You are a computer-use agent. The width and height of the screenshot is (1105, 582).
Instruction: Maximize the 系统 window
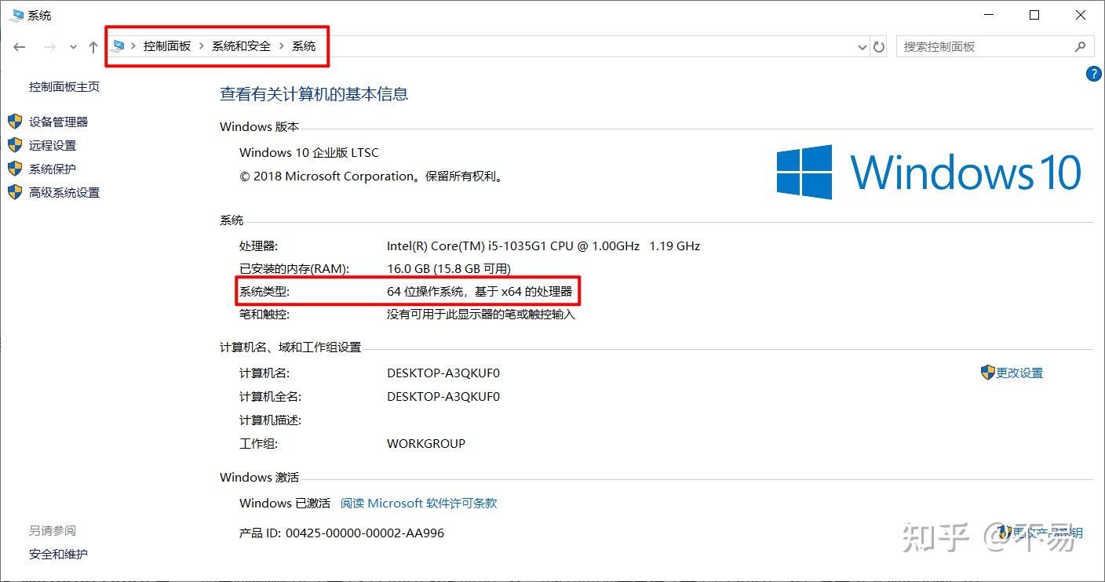[1034, 15]
